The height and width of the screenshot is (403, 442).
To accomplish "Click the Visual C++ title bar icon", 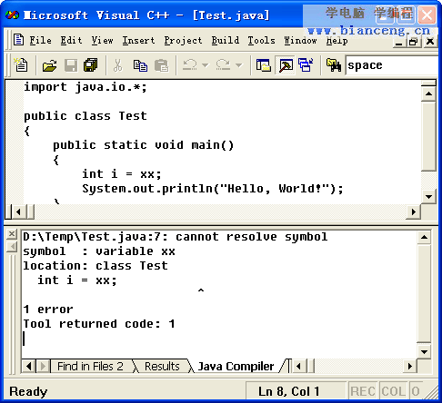I will pyautogui.click(x=12, y=15).
